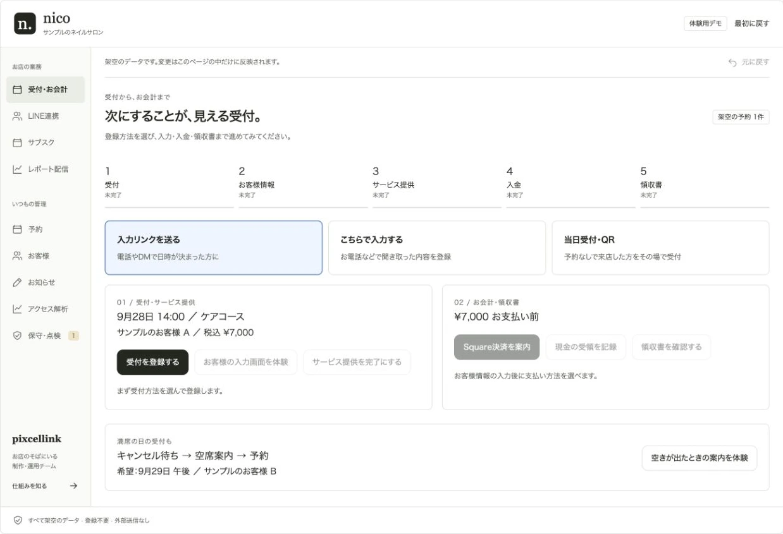Click the pixcellink brand text

pos(37,439)
